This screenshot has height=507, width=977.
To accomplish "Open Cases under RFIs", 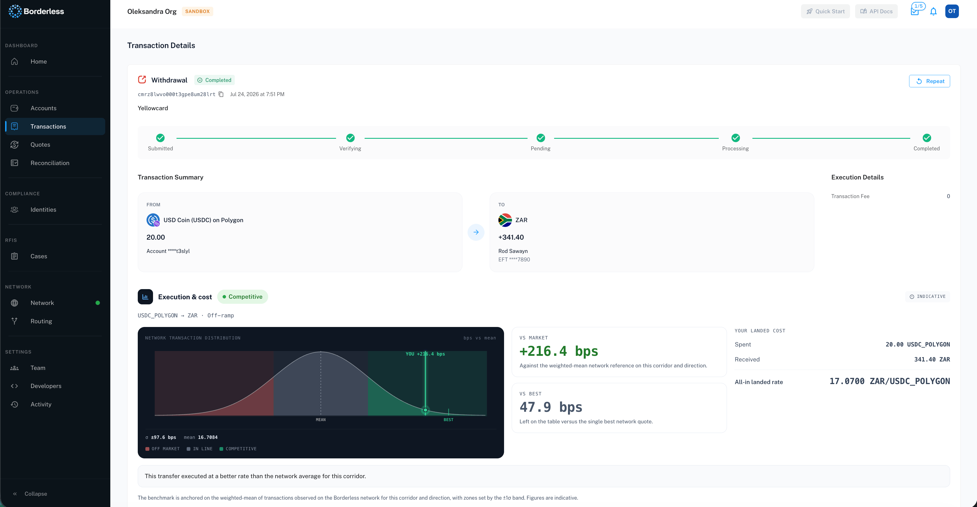I will (55, 256).
